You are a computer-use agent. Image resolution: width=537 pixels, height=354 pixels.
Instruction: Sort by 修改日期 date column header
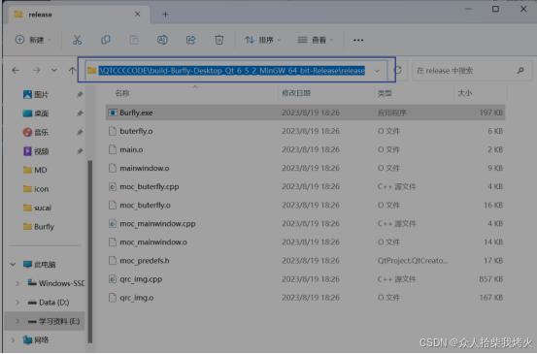pyautogui.click(x=296, y=93)
